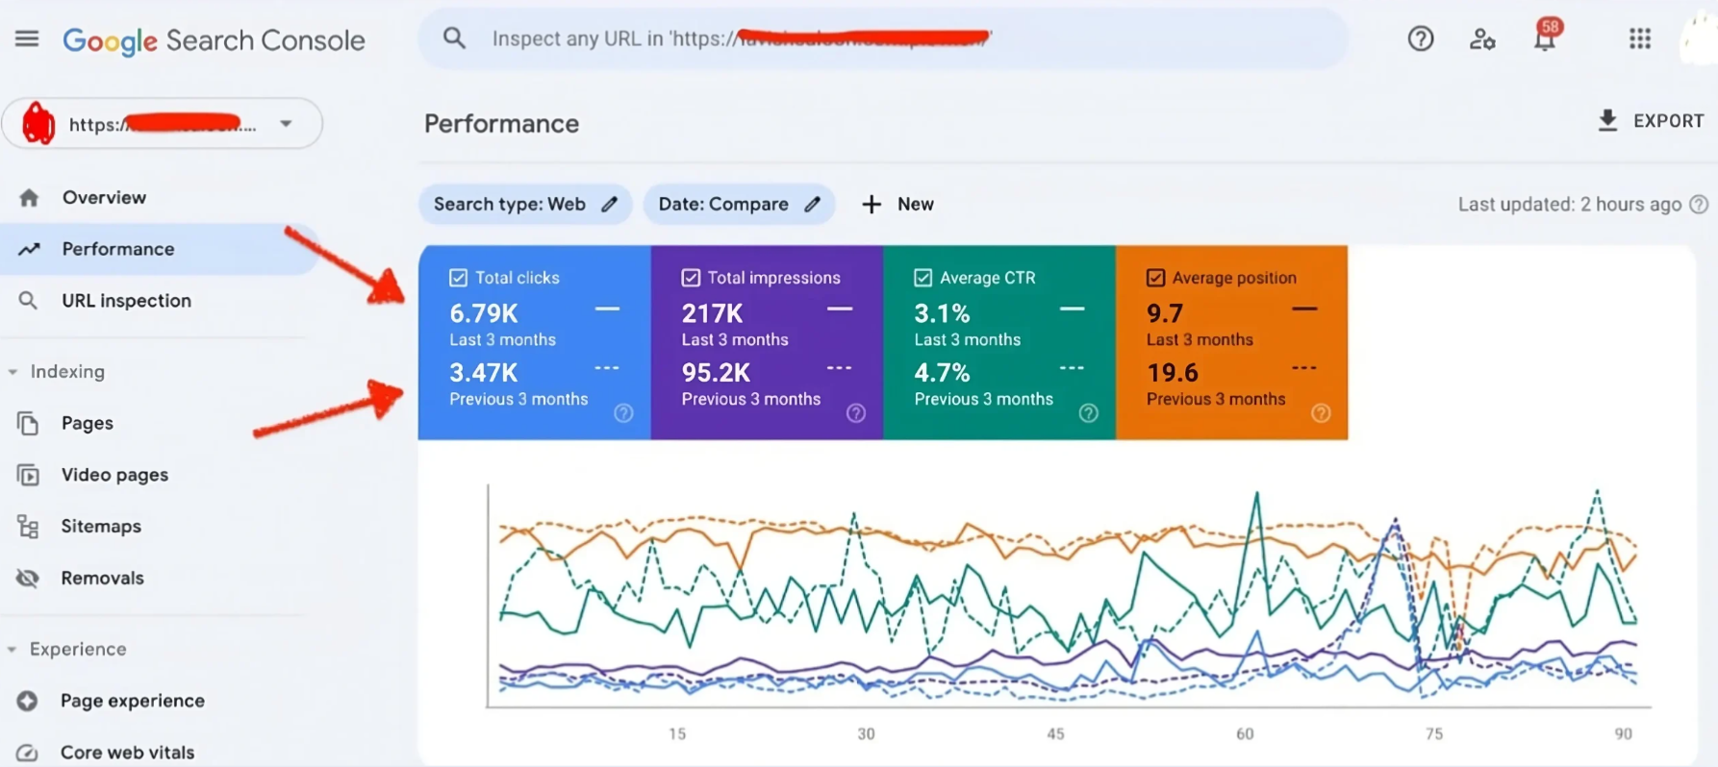Collapse the Indexing section
Viewport: 1718px width, 767px height.
[13, 372]
